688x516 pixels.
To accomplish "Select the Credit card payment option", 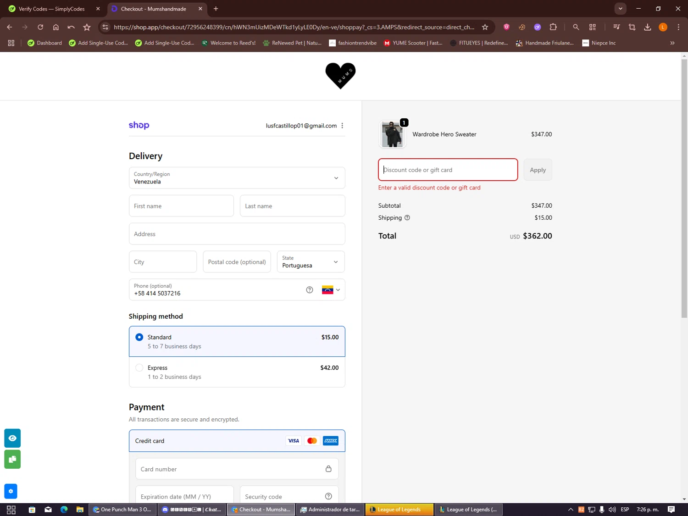I will [237, 441].
